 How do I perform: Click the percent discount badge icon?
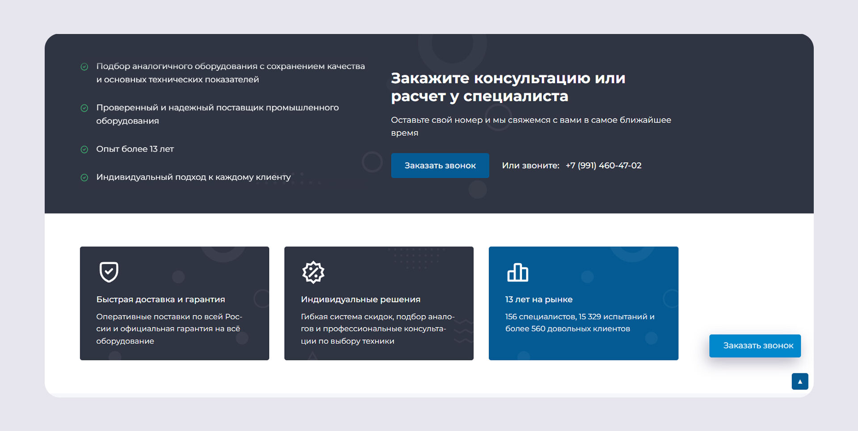point(313,272)
